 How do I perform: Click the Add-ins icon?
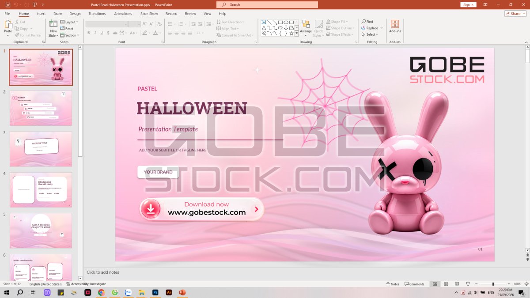(395, 24)
